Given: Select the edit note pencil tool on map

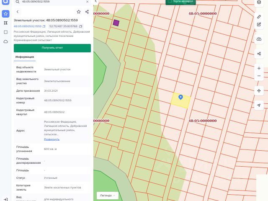Looking at the screenshot, I should (x=259, y=24).
